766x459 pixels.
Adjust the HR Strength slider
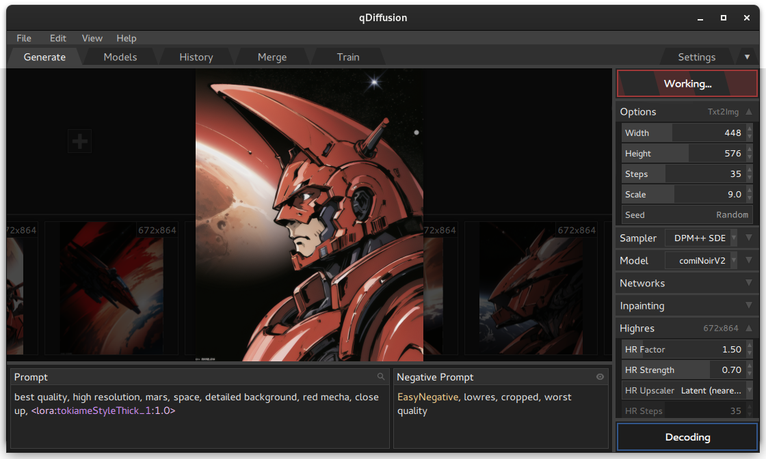683,370
